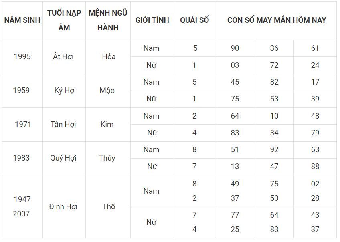Click the 1959 year cell
340x242 pixels.
[x=21, y=90]
